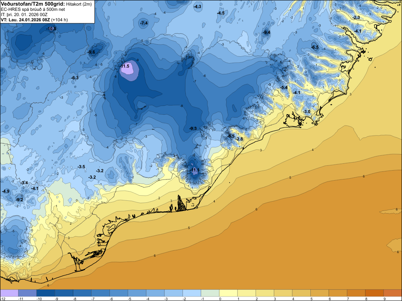Viewport: 402px width, 301px height.
Task: Select the legend swatch labeled -11
Action: click(x=27, y=293)
